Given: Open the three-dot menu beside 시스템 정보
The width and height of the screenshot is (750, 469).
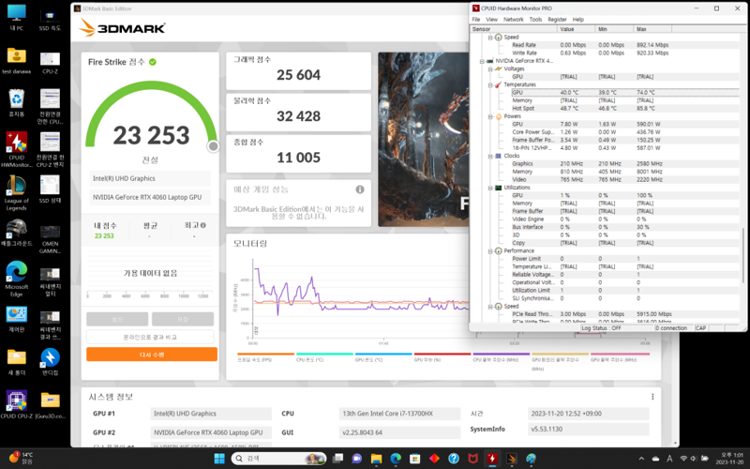Looking at the screenshot, I should pos(652,397).
